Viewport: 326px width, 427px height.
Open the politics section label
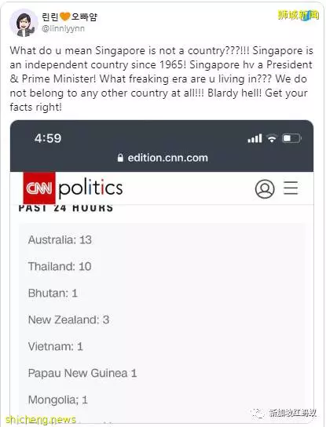(91, 188)
